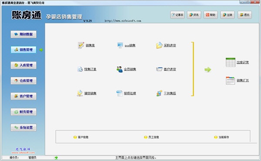Image resolution: width=261 pixels, height=161 pixels.
Task: Click the 报损处理 window document icon
Action: click(119, 93)
